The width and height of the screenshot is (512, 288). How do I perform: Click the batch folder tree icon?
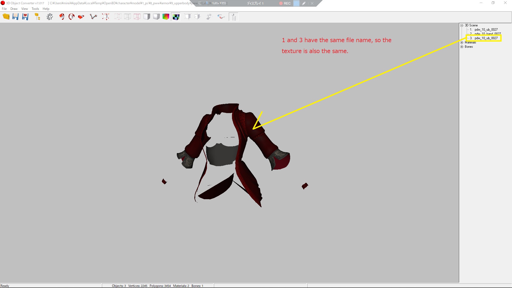coord(37,17)
